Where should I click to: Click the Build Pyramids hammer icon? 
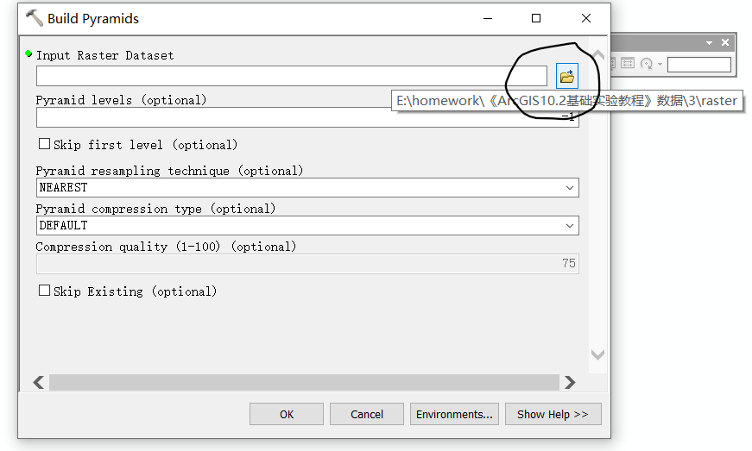click(34, 18)
